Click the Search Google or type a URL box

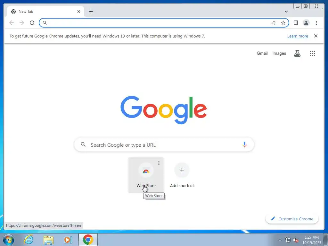(x=164, y=144)
